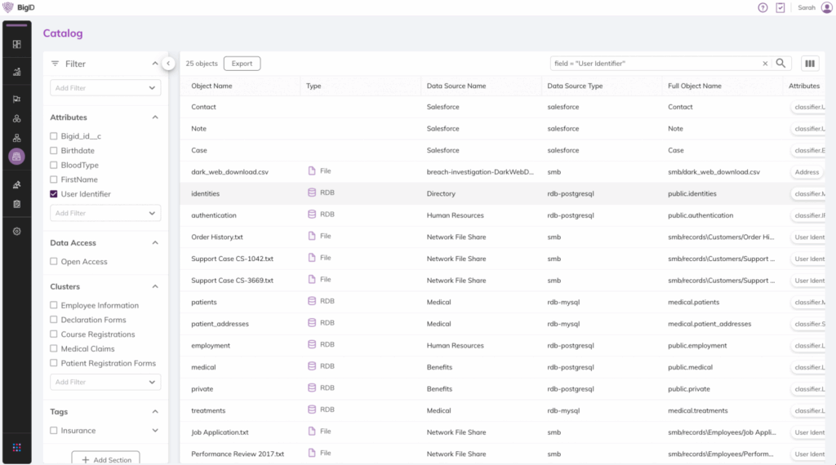Click the Type column header

tap(313, 86)
